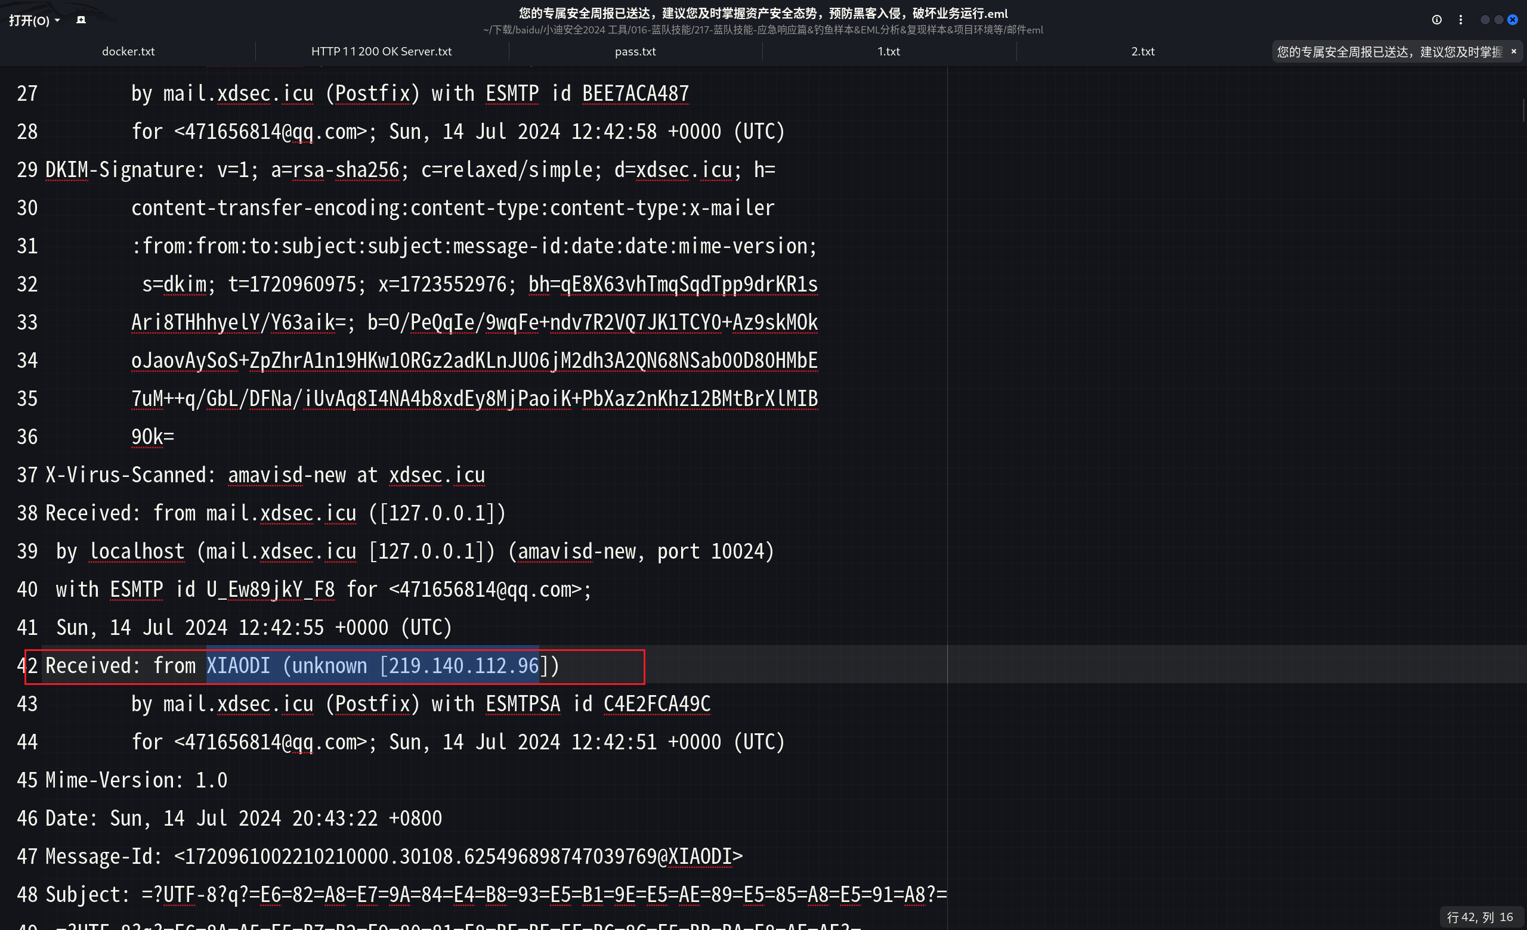Close the active eml tab
Image resolution: width=1527 pixels, height=930 pixels.
click(x=1513, y=51)
